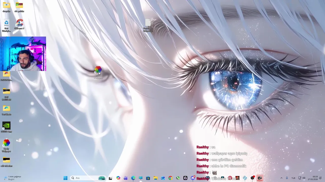Open the weather widget showing yağmur
Viewport: 325px width, 182px height.
tap(13, 178)
